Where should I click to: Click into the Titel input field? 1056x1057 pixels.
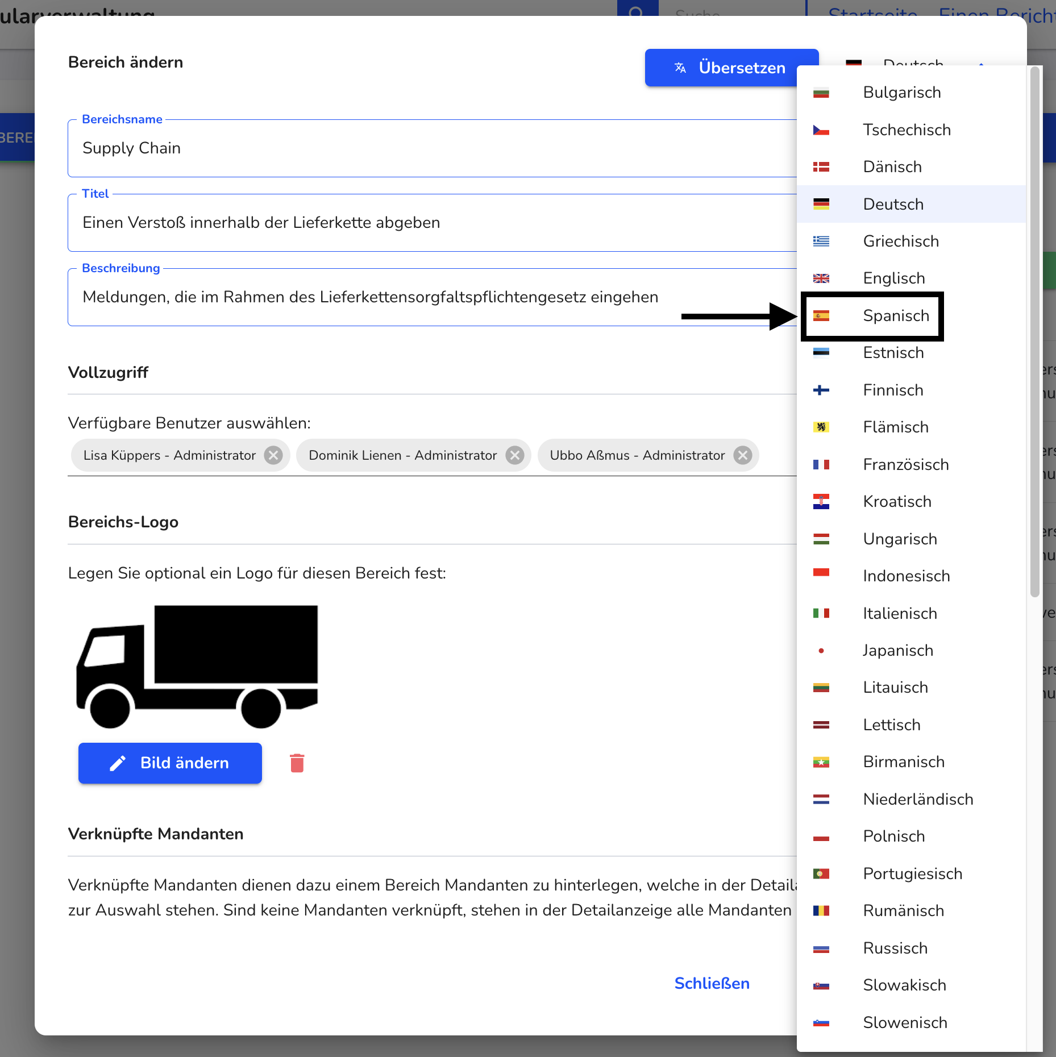432,223
